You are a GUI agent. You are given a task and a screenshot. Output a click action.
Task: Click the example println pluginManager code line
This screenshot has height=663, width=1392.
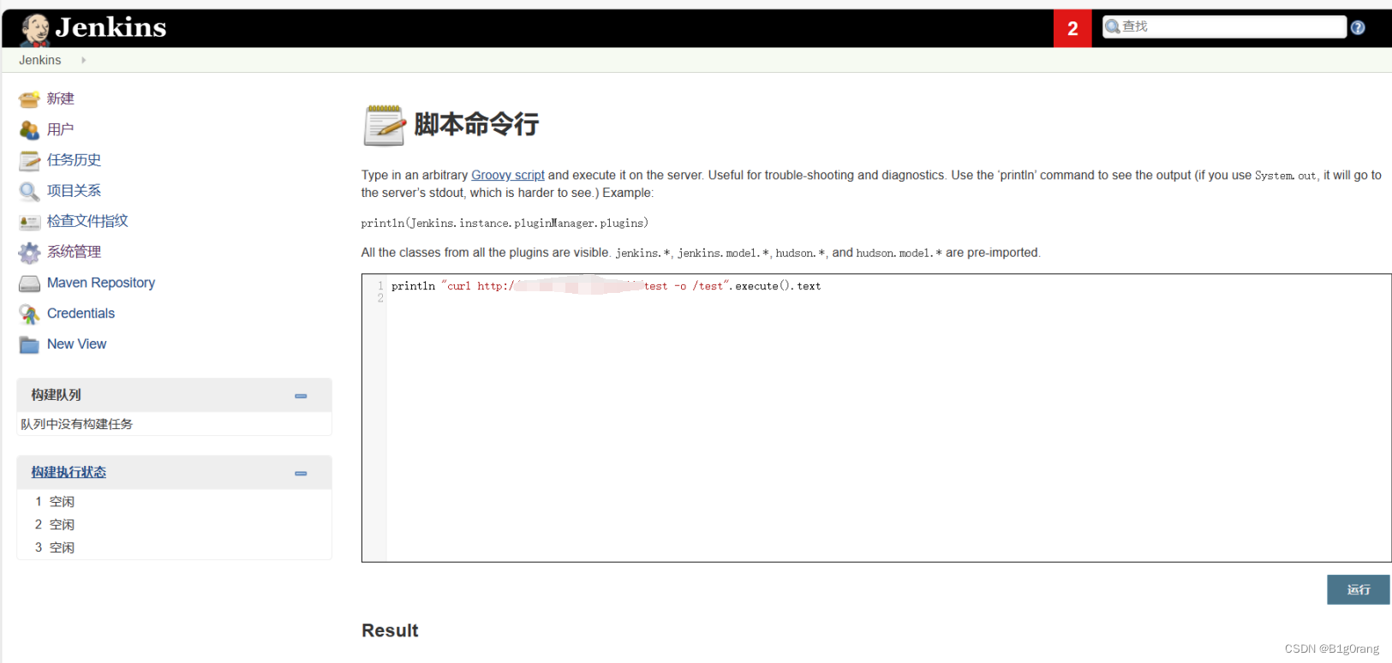click(505, 223)
